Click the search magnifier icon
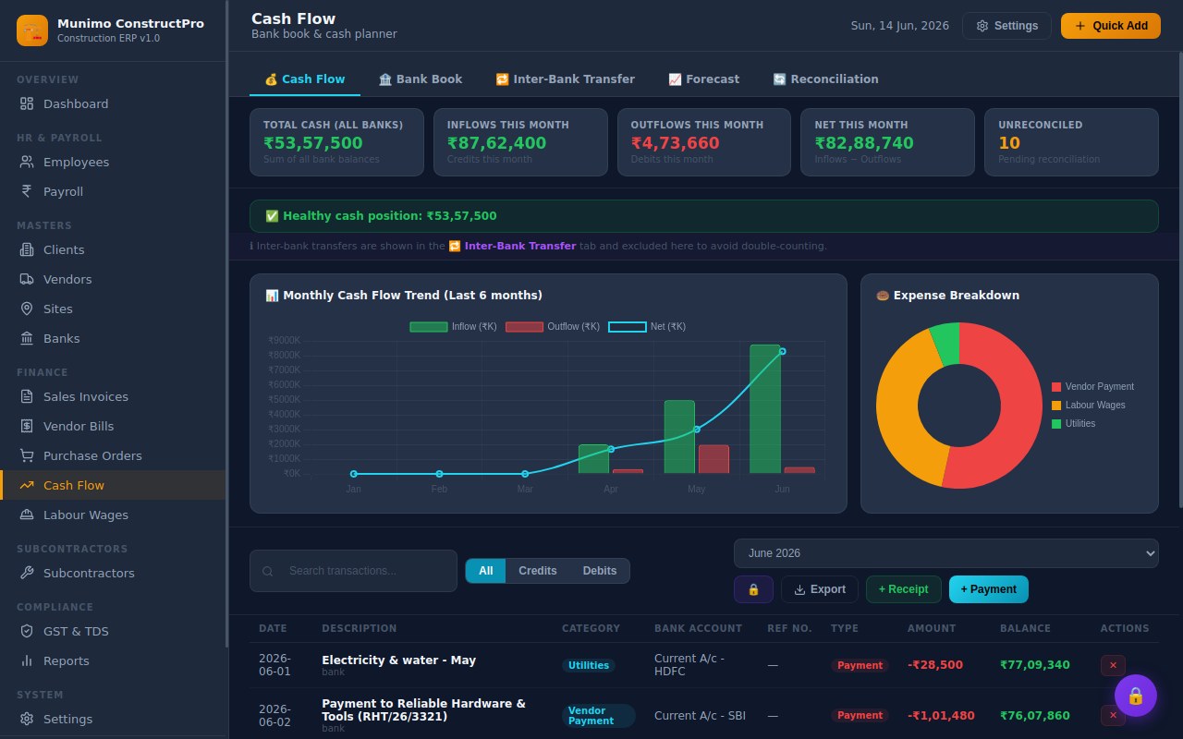 [267, 571]
